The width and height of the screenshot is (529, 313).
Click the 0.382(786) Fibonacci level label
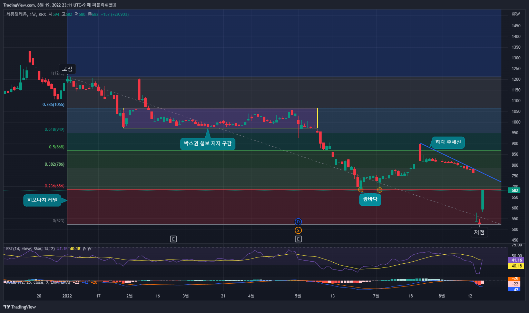[x=55, y=164]
